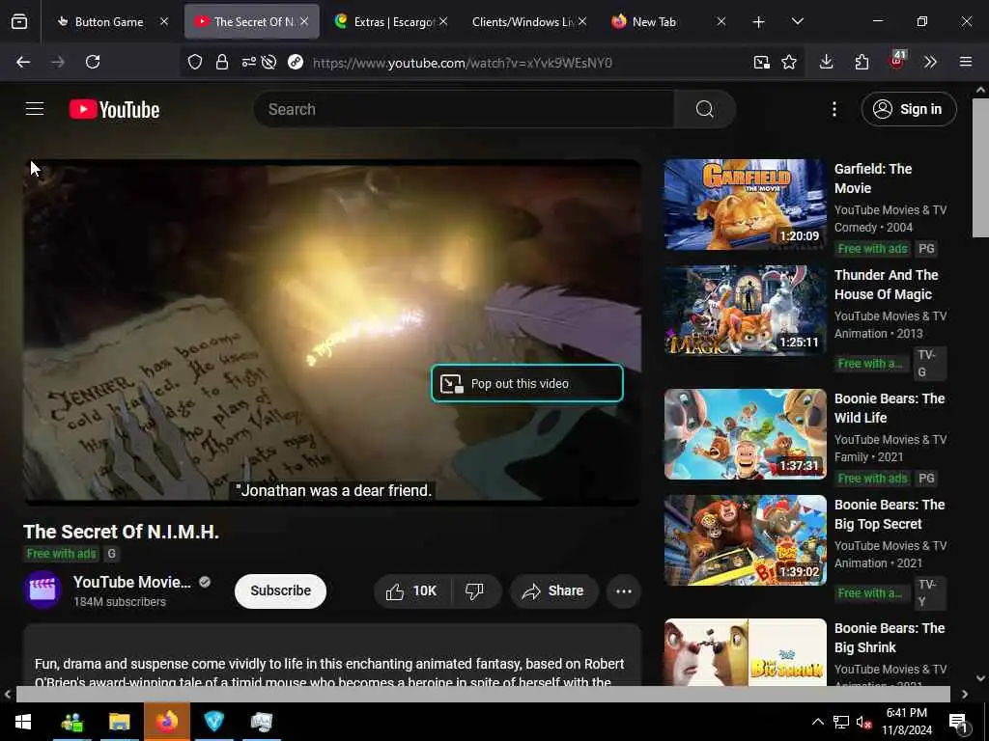The height and width of the screenshot is (741, 989).
Task: Switch to the Button Game tab
Action: (108, 22)
